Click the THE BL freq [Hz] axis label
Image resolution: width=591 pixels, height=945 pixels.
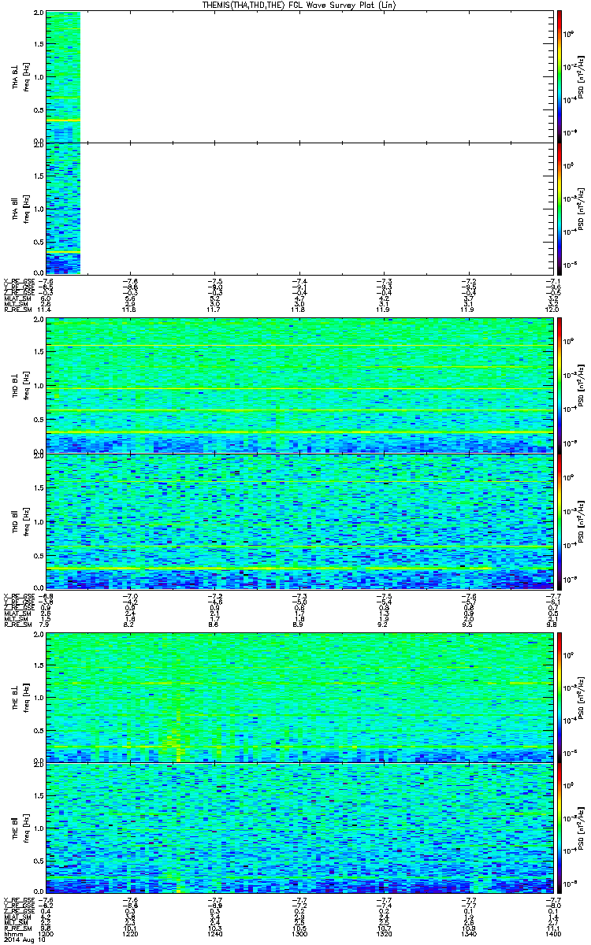coord(26,697)
